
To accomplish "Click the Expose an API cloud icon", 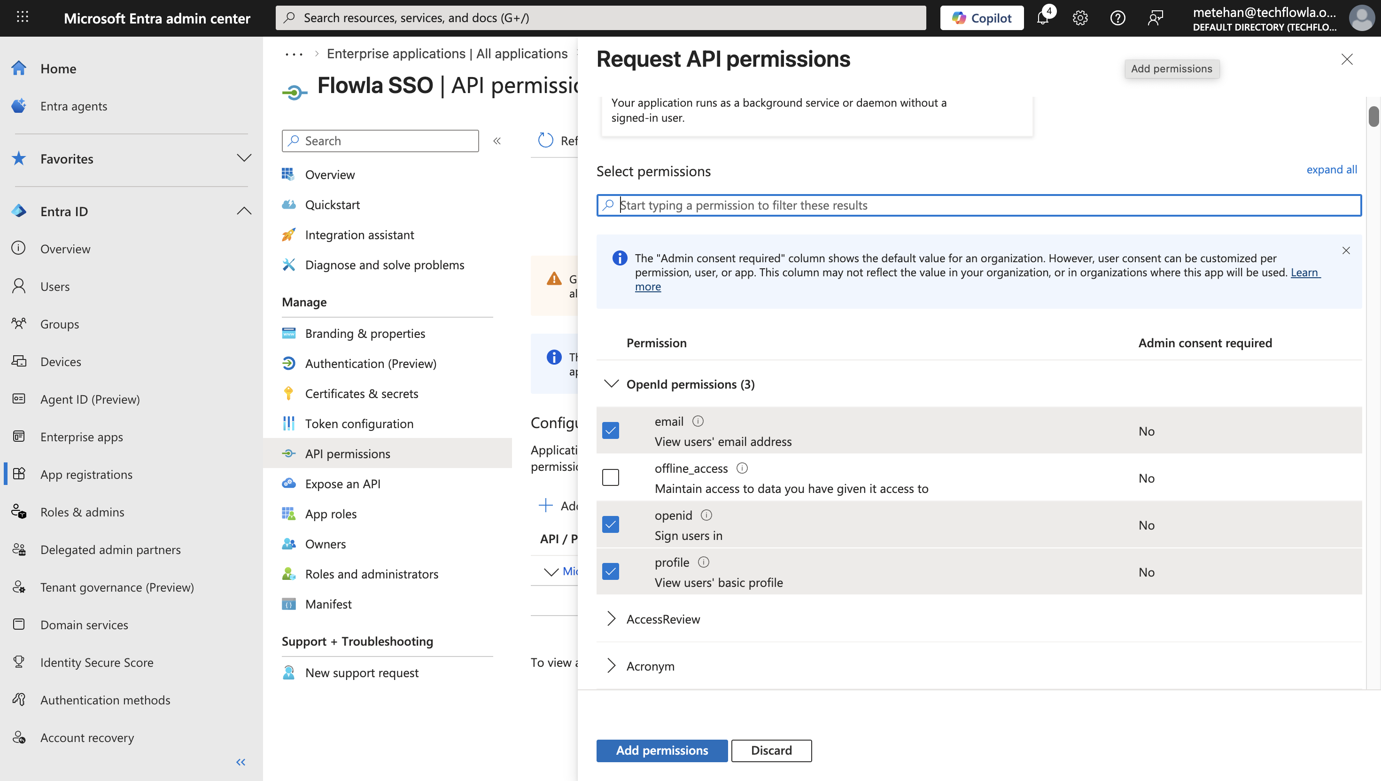I will tap(289, 483).
